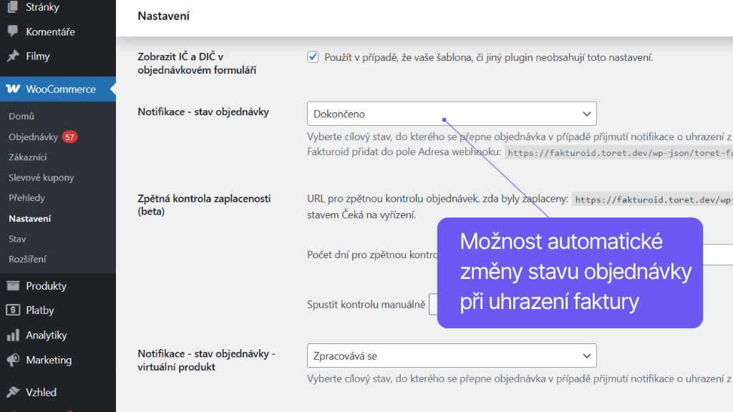Image resolution: width=733 pixels, height=412 pixels.
Task: Open the Rozšíření submenu link
Action: pyautogui.click(x=27, y=259)
